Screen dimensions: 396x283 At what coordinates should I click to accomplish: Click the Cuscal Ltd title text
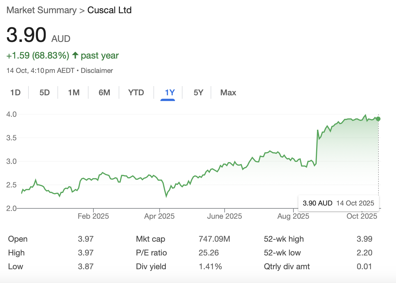tap(109, 10)
